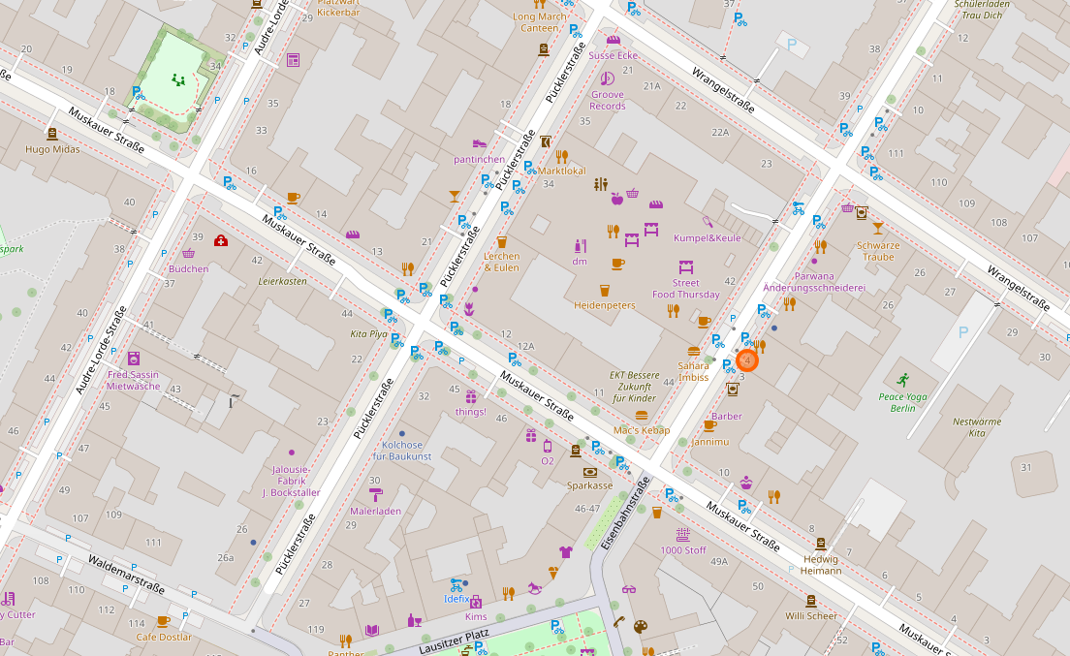Click the Eisenbahnstraße street label
1070x656 pixels.
(x=624, y=514)
